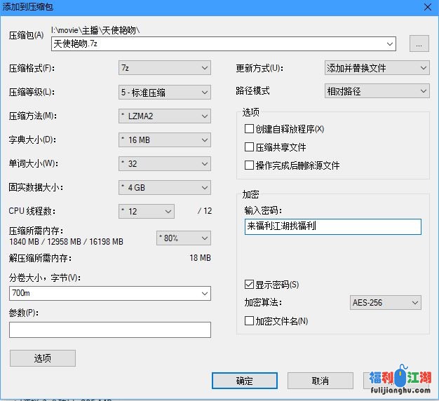Enable delete source files after completion
The height and width of the screenshot is (401, 439).
(249, 165)
